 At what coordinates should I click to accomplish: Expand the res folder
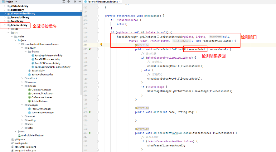(15, 132)
